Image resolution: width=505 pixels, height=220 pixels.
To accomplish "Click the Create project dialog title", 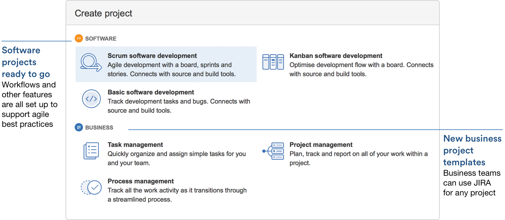I will 103,13.
